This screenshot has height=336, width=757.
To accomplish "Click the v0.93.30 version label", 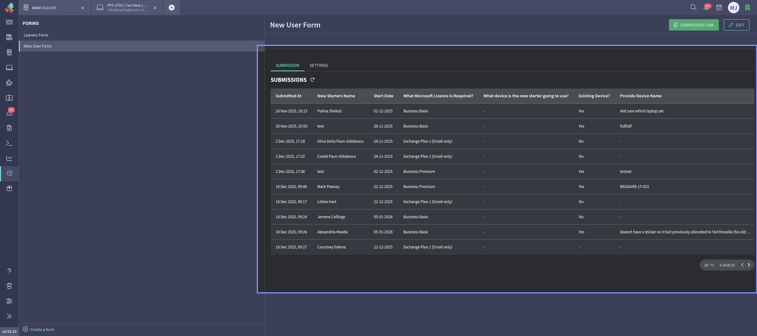I will pos(9,332).
